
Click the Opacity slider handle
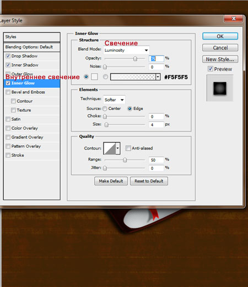click(135, 59)
